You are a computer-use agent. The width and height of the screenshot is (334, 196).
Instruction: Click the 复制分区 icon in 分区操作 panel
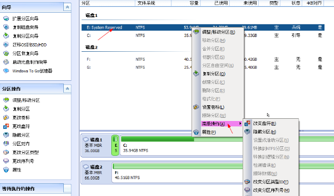[x=6, y=109]
